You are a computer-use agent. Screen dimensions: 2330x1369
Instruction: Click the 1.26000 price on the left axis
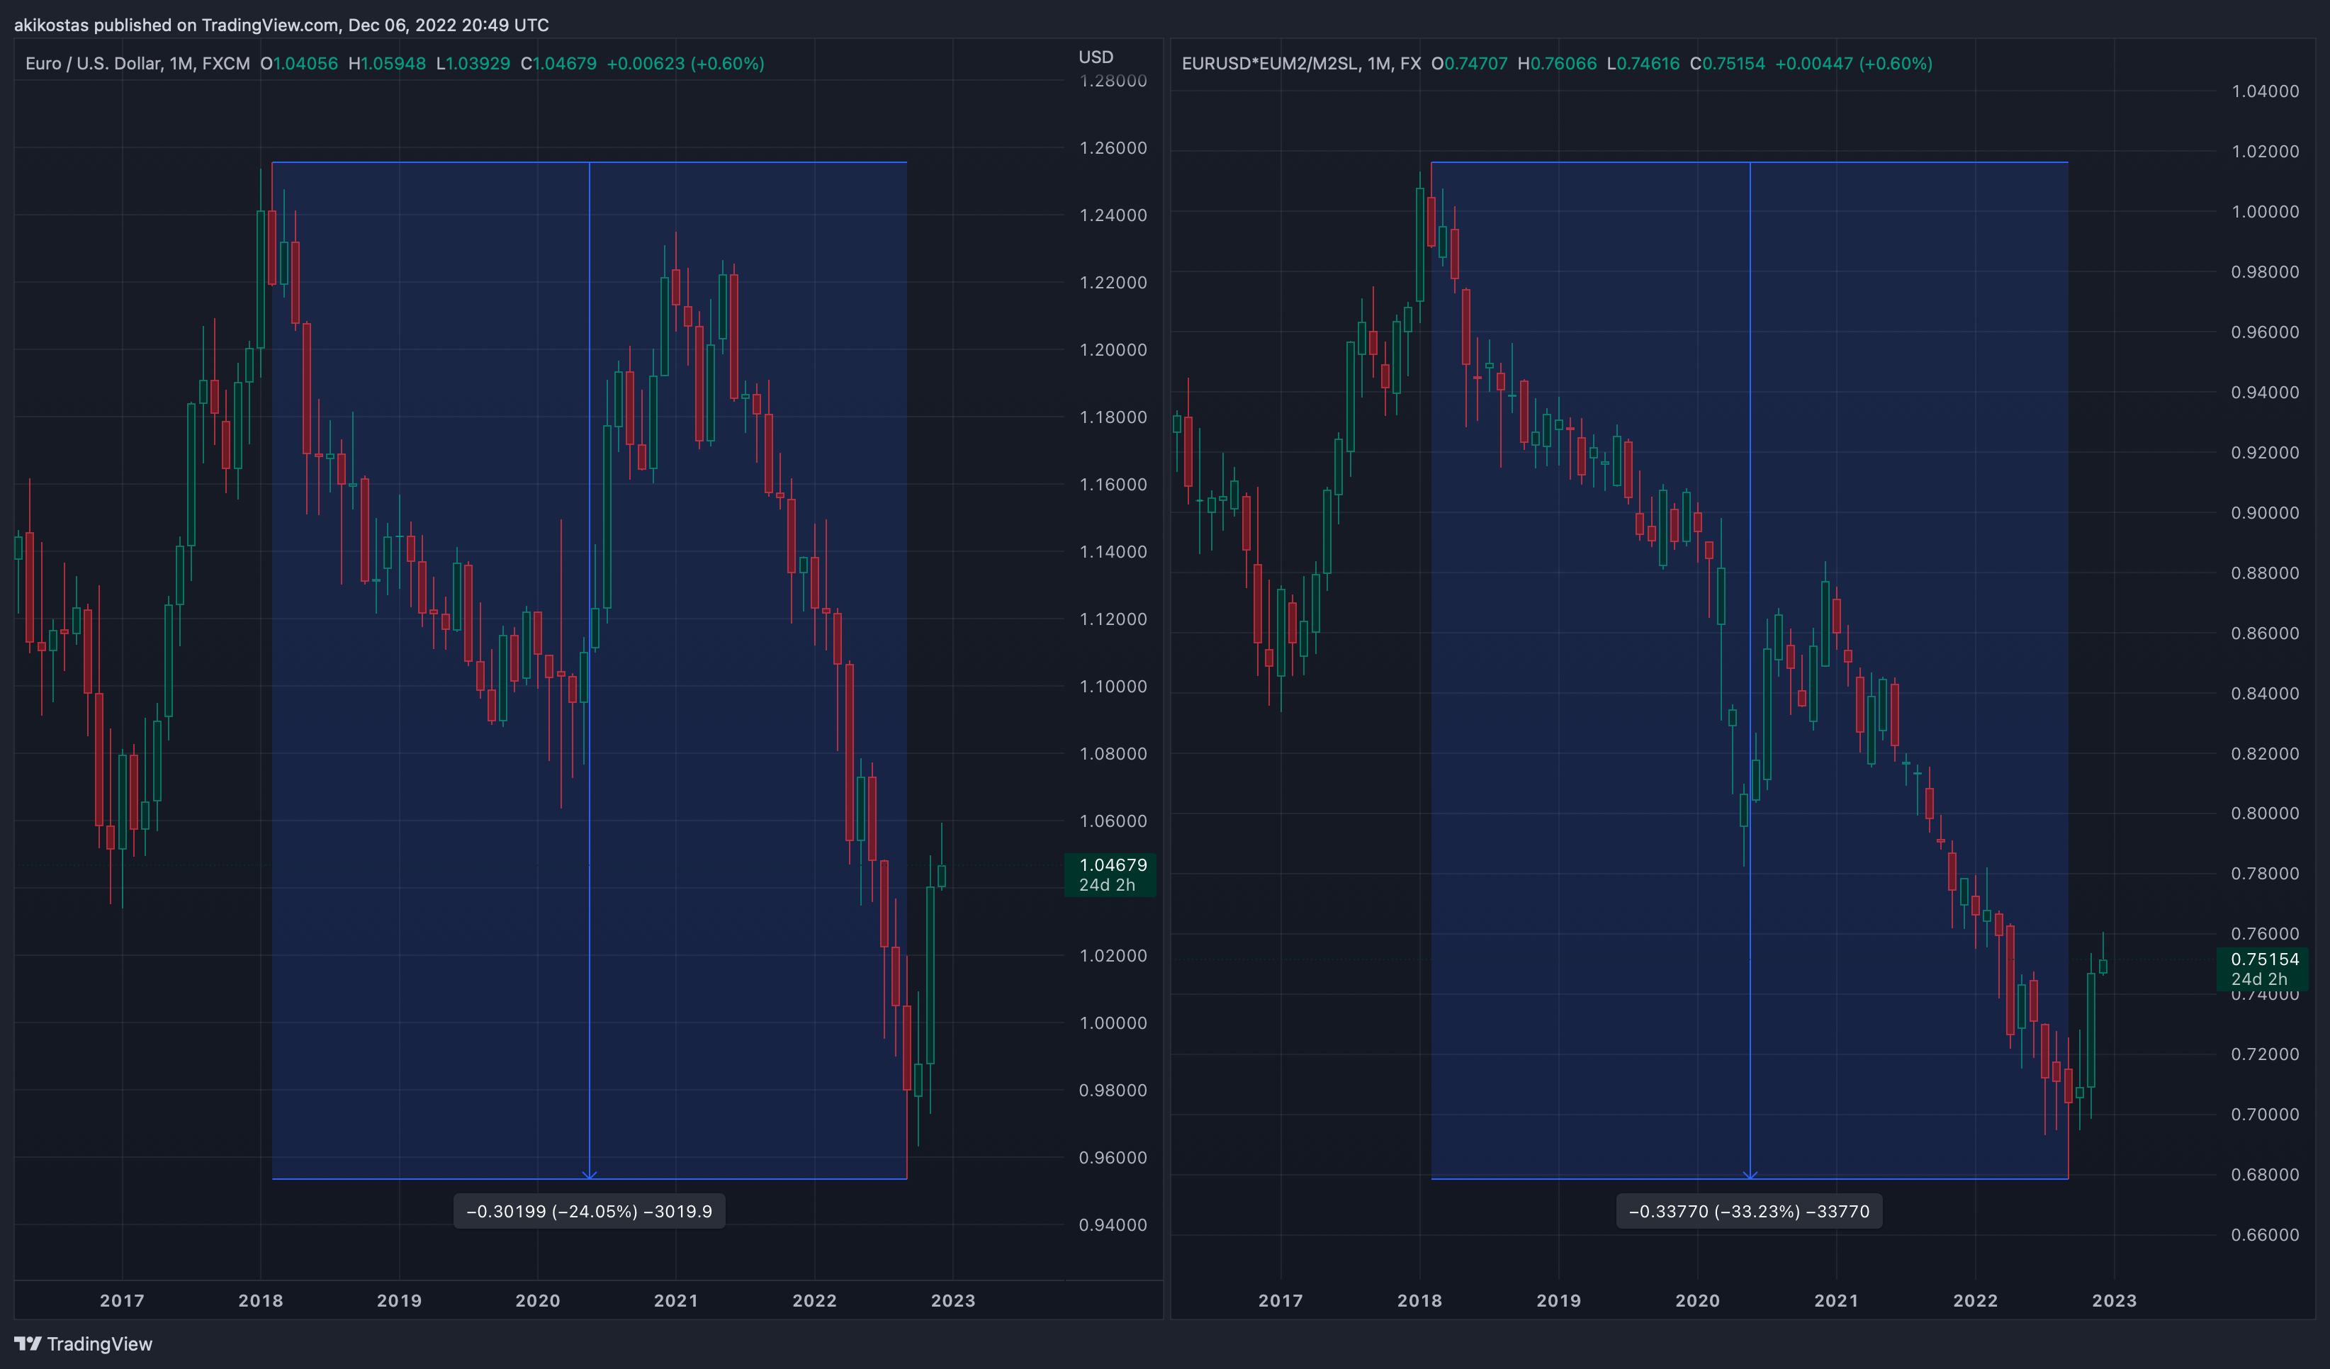click(1113, 148)
